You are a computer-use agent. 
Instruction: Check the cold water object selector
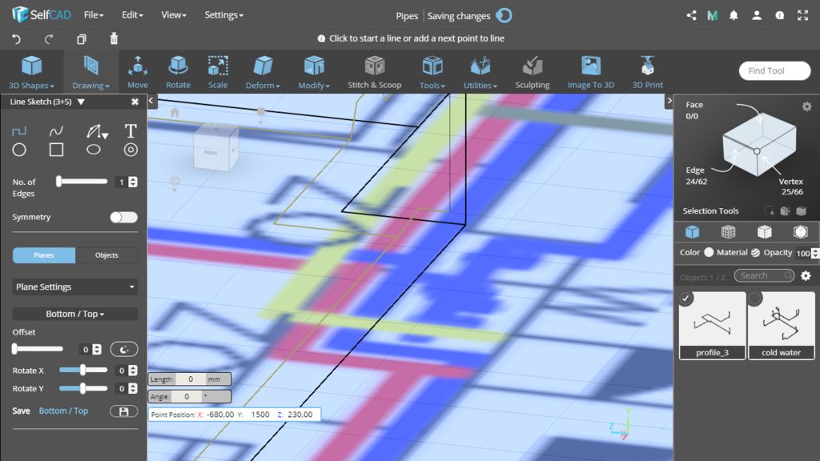(755, 299)
